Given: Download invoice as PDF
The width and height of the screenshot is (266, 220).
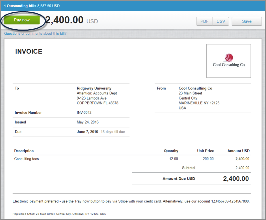Looking at the screenshot, I should point(204,21).
